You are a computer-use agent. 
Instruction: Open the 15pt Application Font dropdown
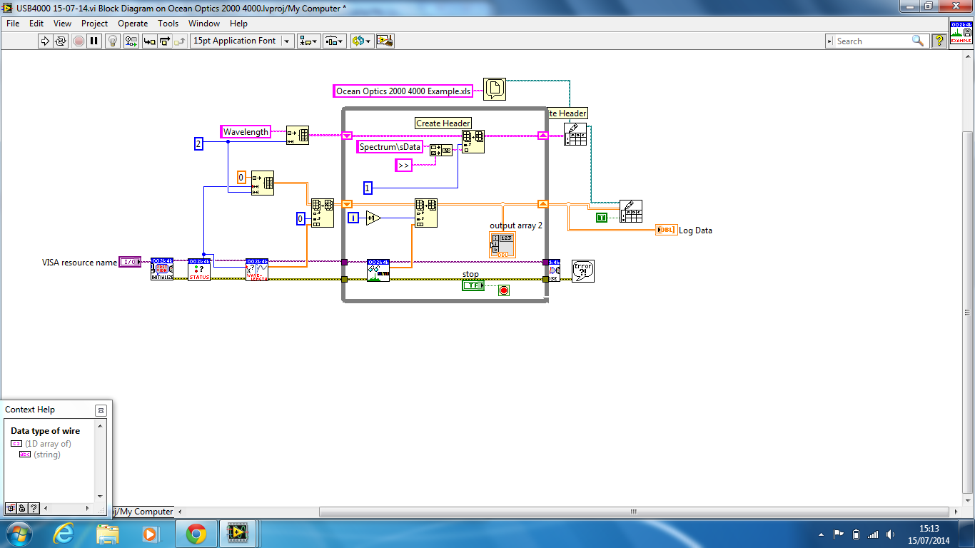coord(242,41)
